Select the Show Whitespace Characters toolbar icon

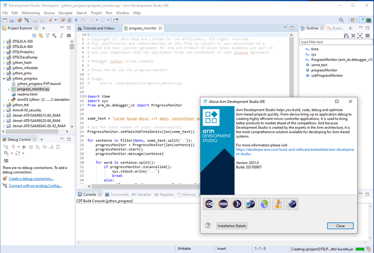coord(76,20)
